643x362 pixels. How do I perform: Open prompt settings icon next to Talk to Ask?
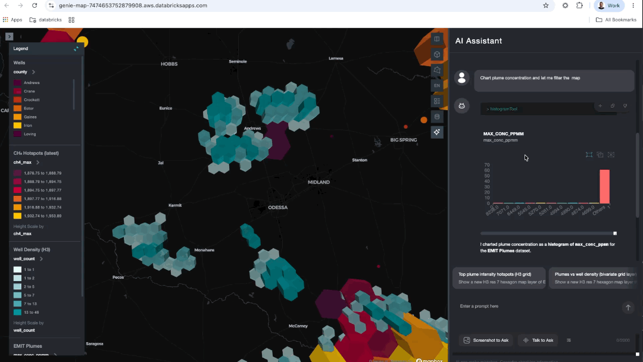pos(569,341)
